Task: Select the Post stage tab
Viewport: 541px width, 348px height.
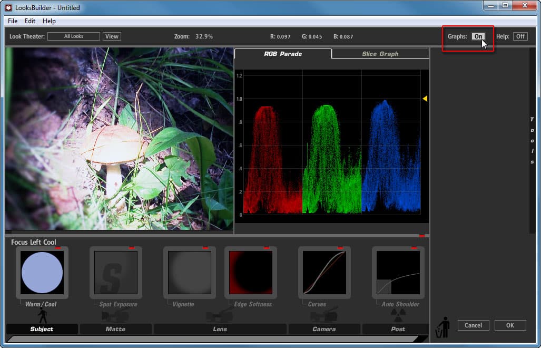Action: [398, 329]
